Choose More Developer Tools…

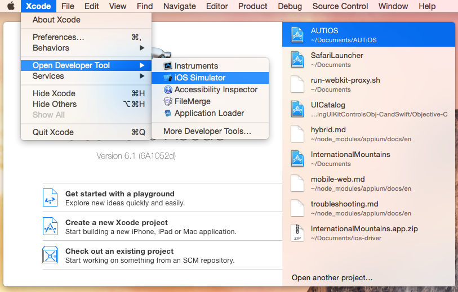[210, 131]
